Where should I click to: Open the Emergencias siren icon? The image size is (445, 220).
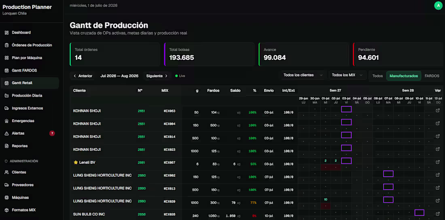(x=6, y=121)
